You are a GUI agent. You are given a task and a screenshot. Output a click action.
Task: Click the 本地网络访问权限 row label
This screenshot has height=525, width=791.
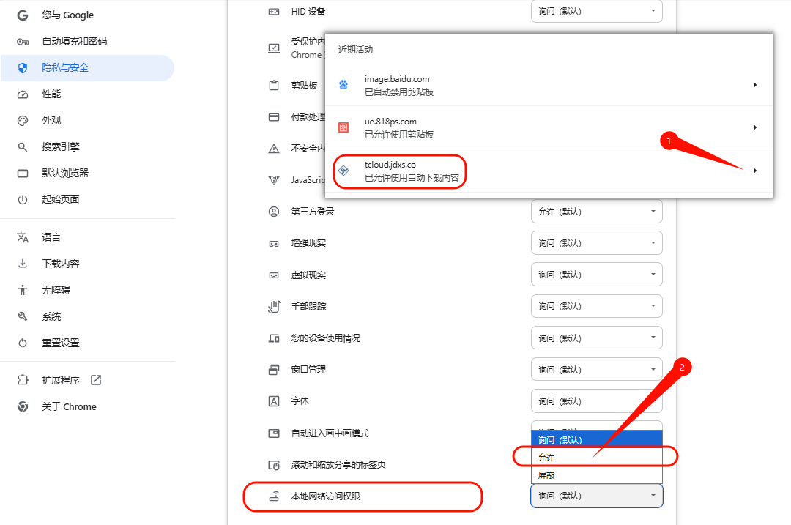coord(325,496)
